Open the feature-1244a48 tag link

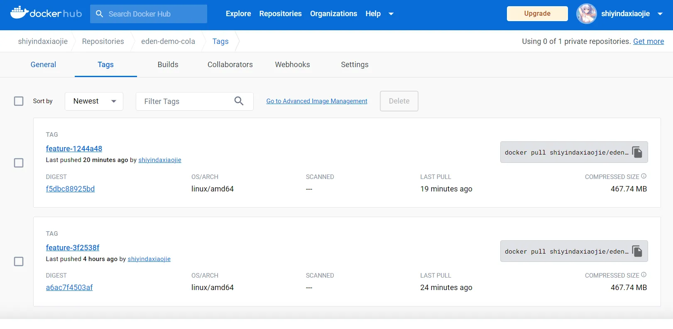tap(74, 149)
